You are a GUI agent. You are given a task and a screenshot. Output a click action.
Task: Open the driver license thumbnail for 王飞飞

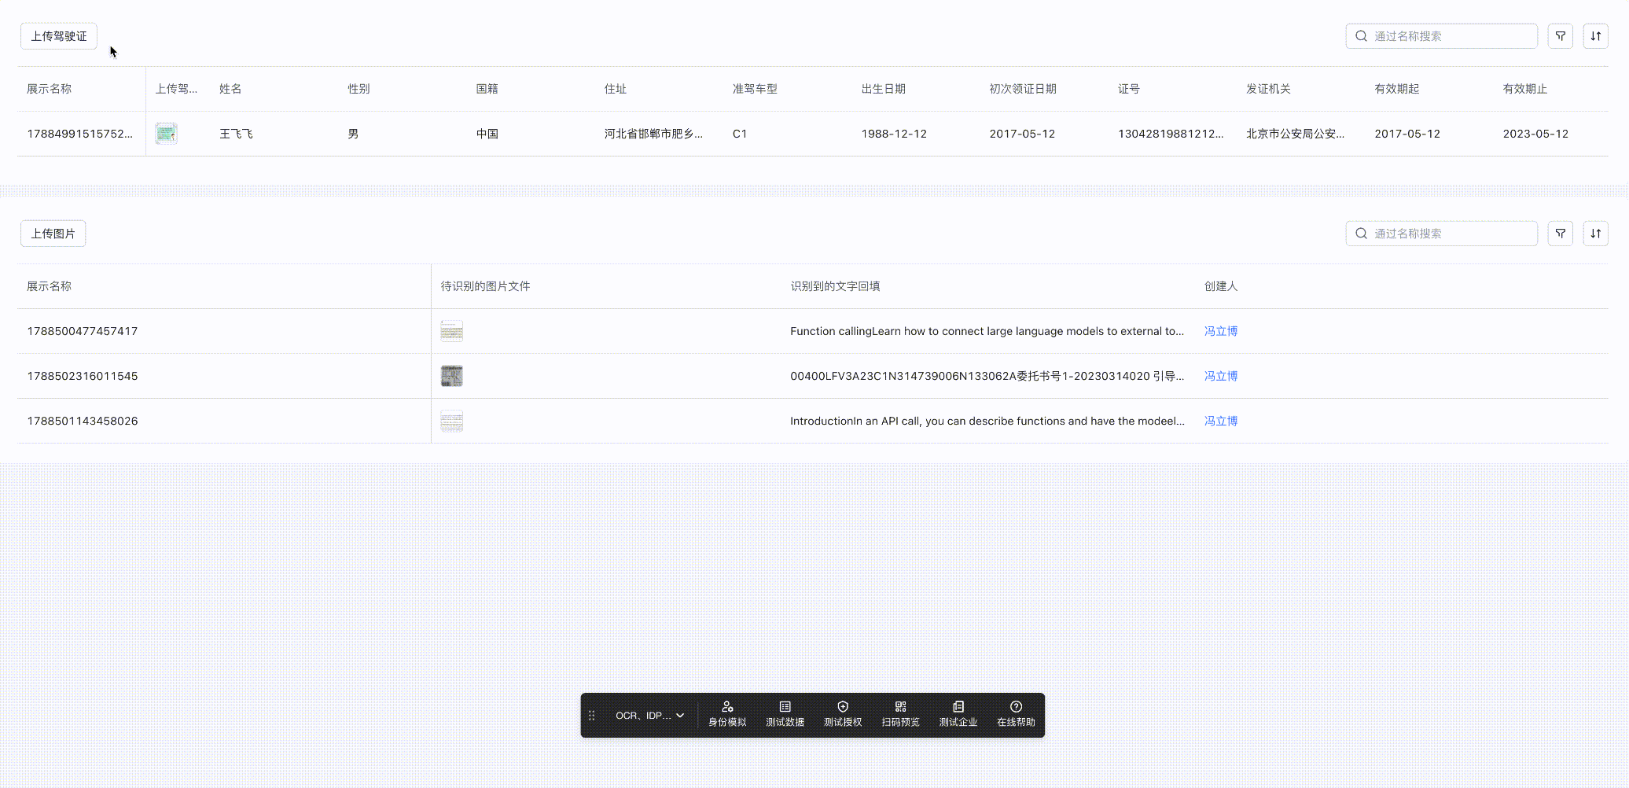pyautogui.click(x=166, y=134)
